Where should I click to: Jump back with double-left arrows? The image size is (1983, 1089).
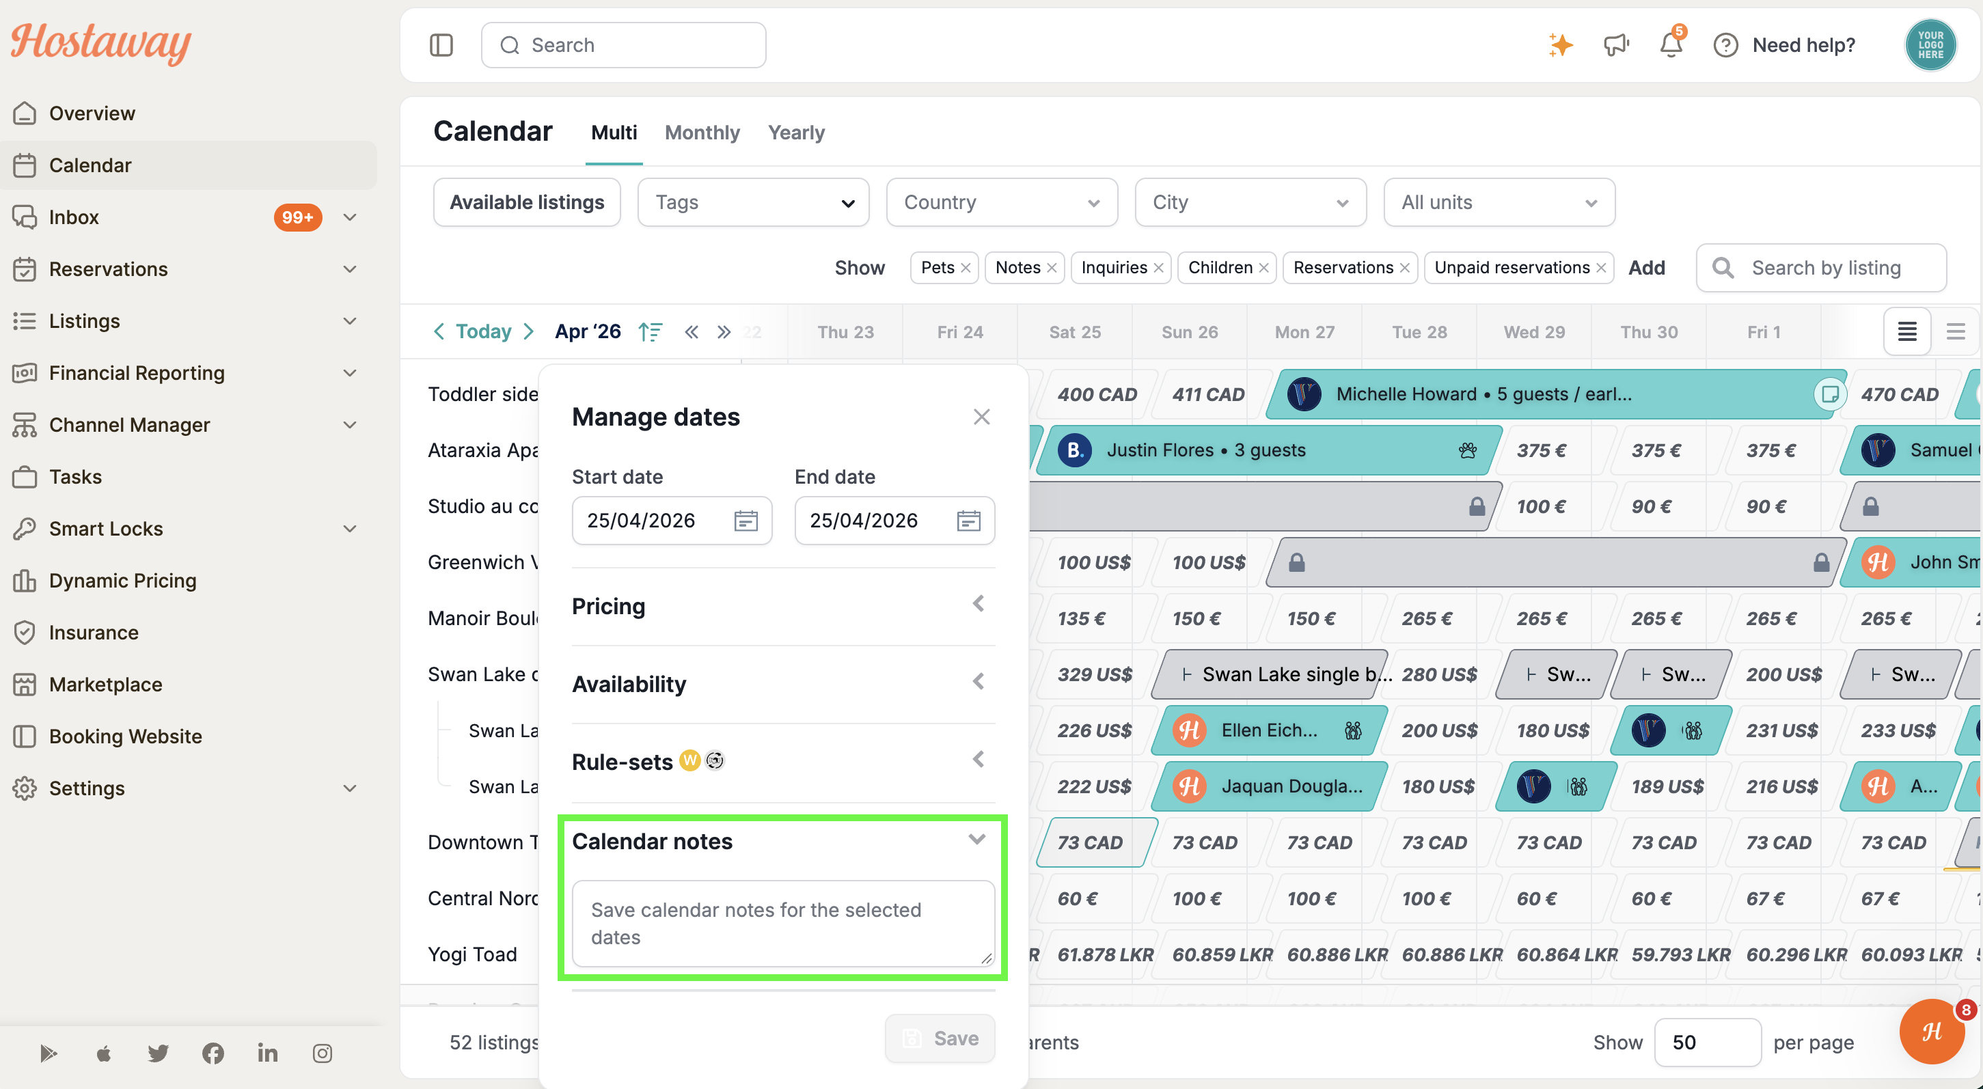click(692, 332)
